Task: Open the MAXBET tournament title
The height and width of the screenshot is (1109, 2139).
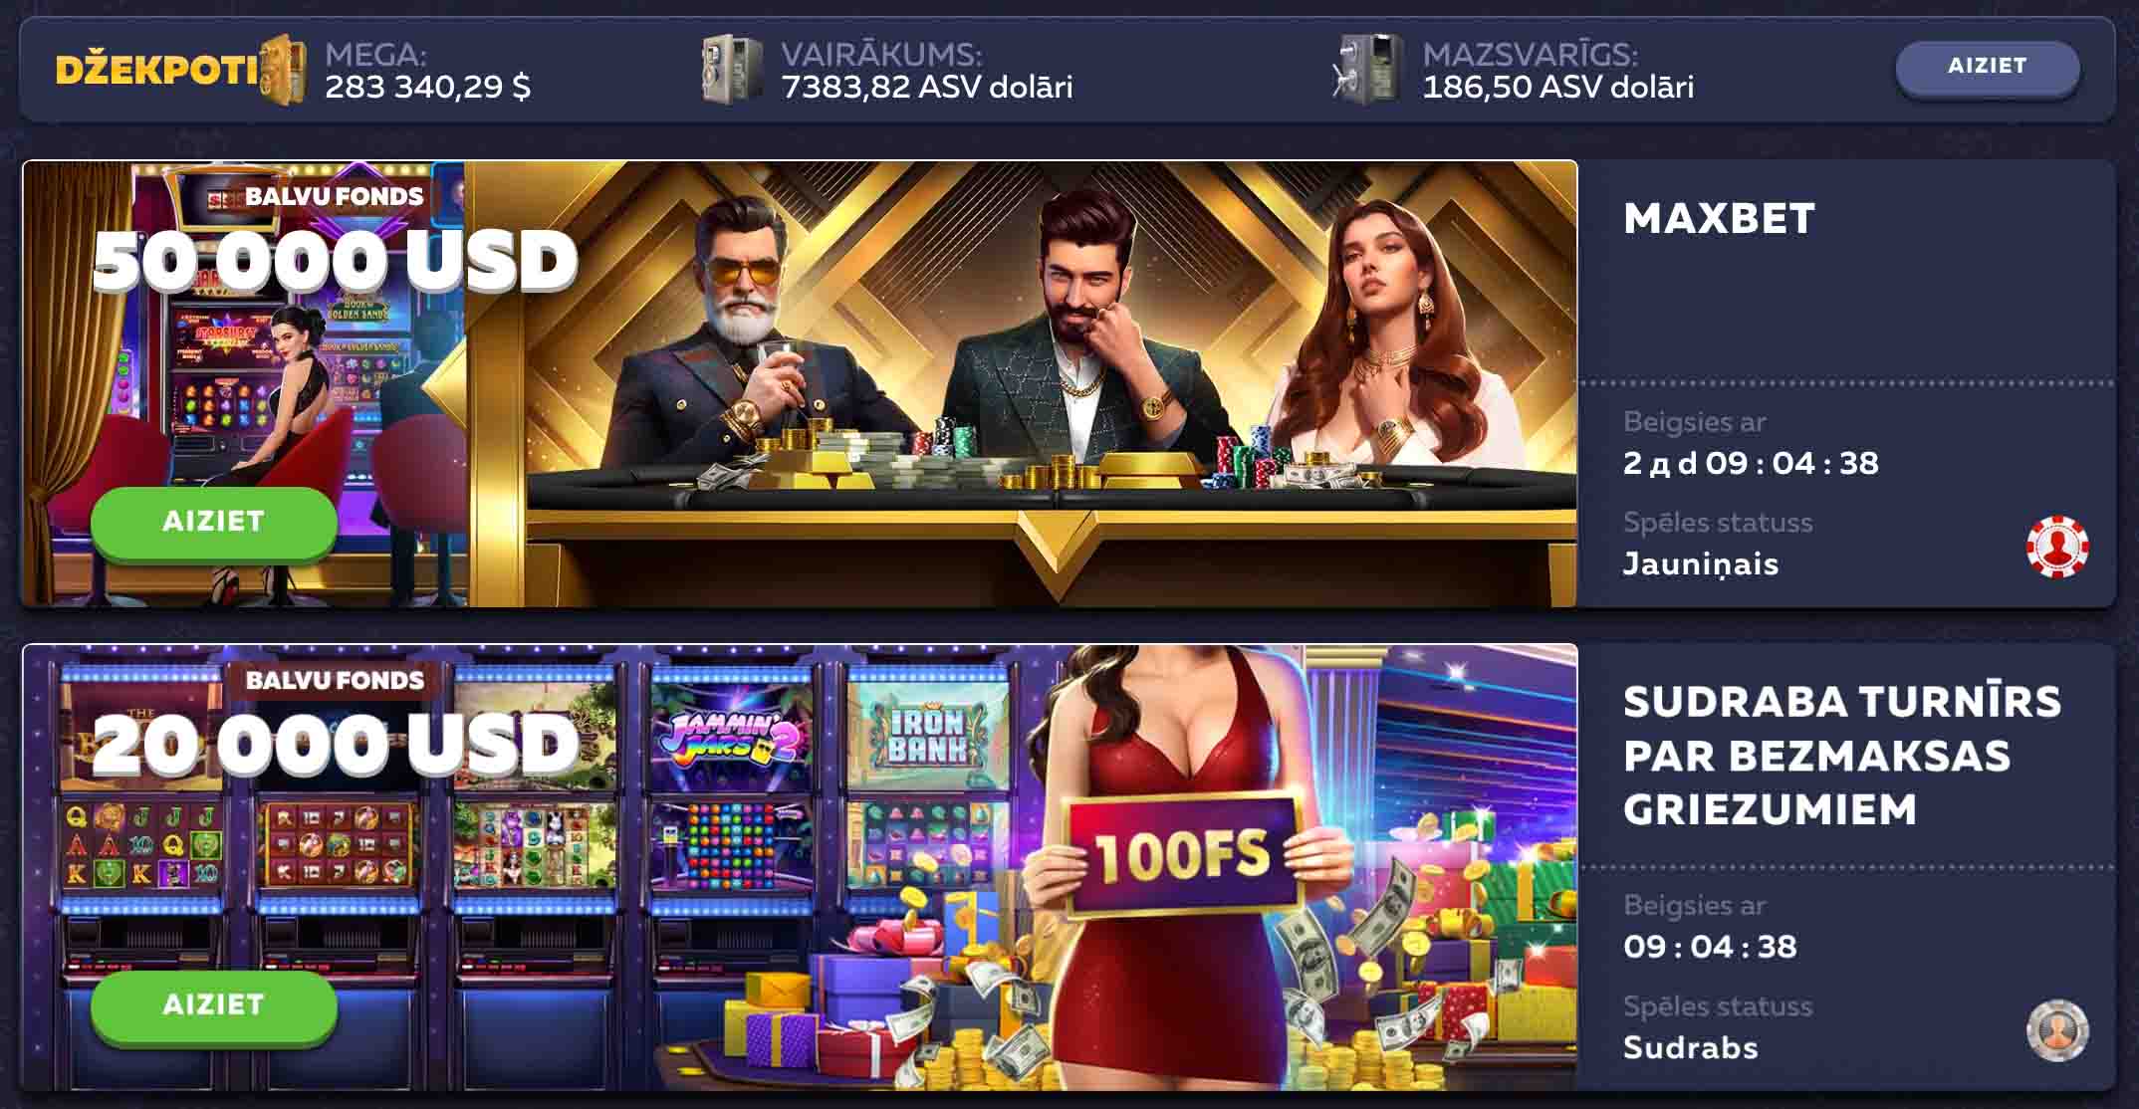Action: [1719, 219]
